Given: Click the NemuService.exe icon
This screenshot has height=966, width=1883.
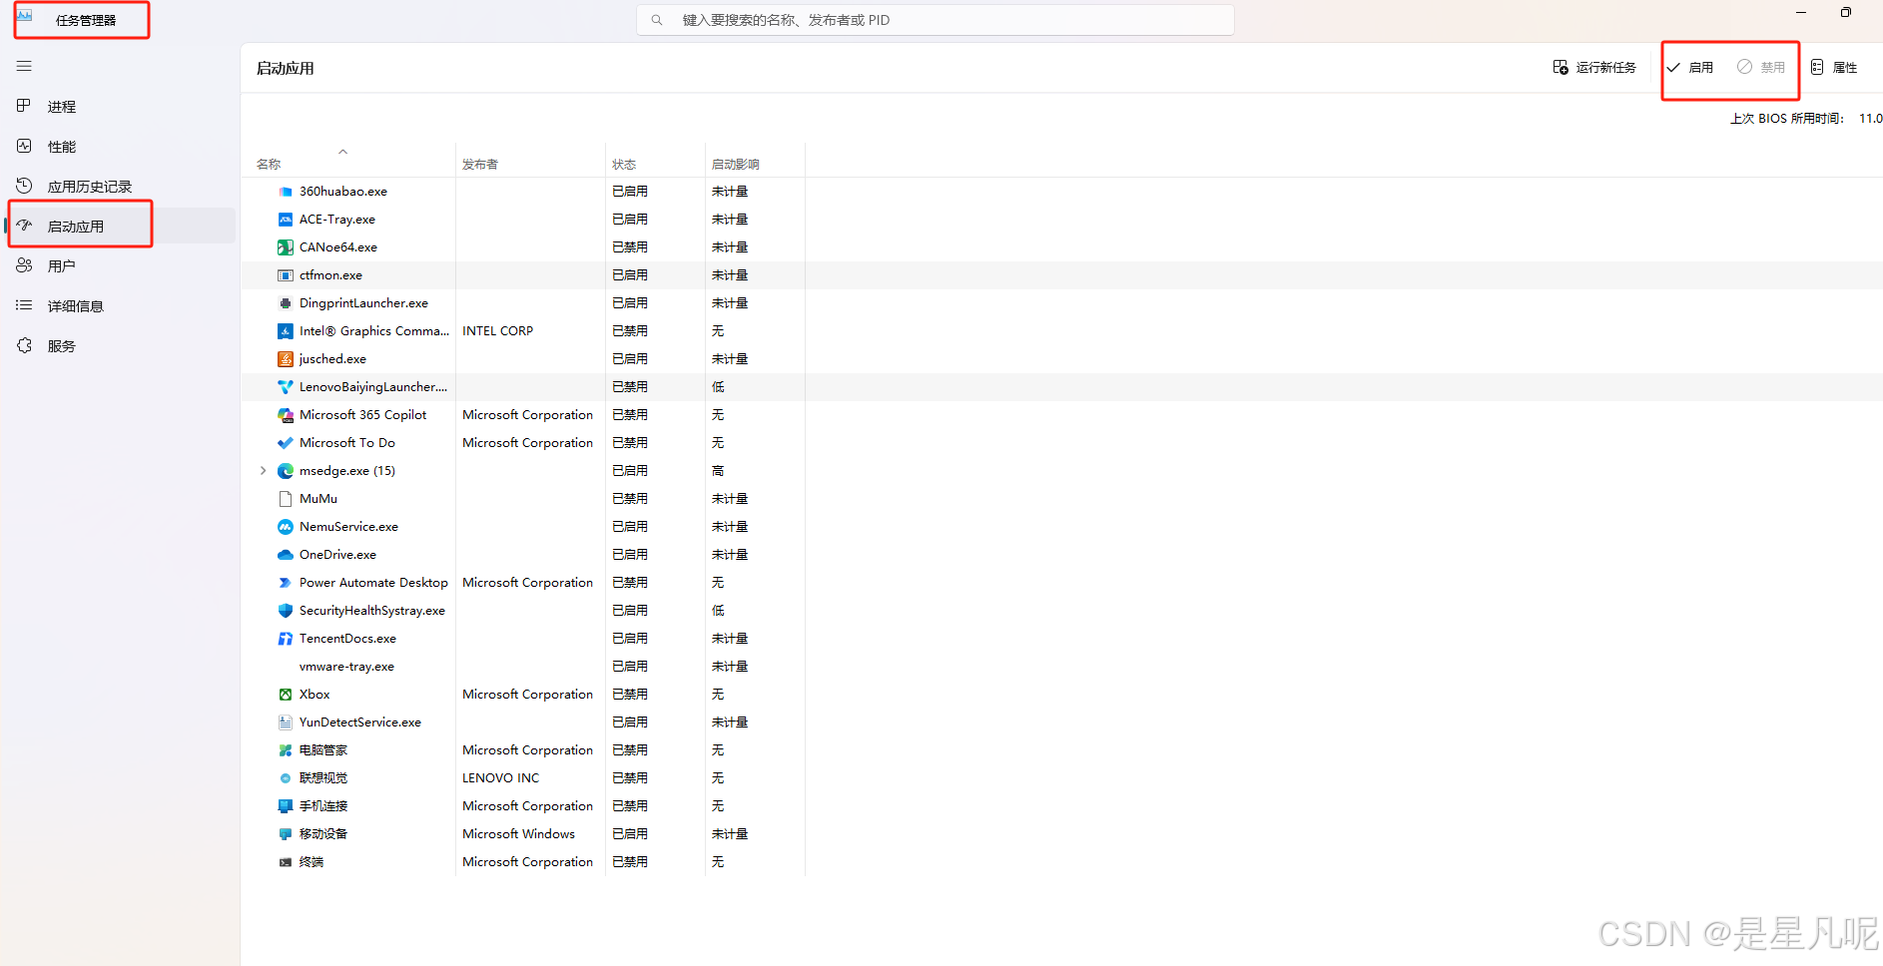Looking at the screenshot, I should (x=286, y=527).
